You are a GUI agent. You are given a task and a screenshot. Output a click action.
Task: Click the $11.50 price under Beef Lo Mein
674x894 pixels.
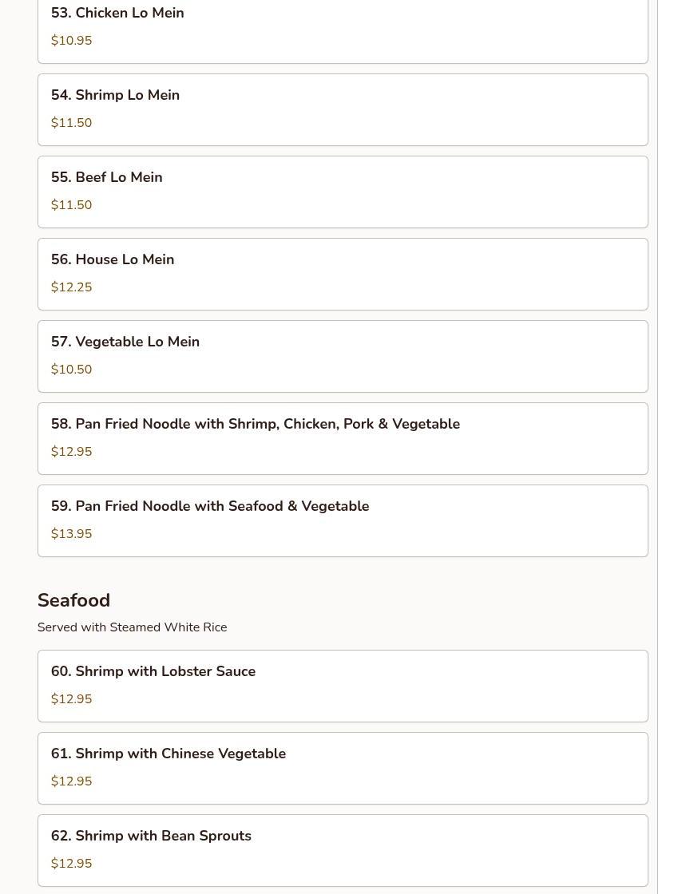pyautogui.click(x=71, y=204)
